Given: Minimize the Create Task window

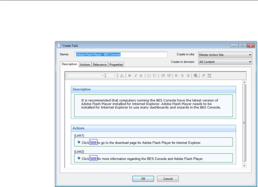Looking at the screenshot, I should click(x=234, y=46).
